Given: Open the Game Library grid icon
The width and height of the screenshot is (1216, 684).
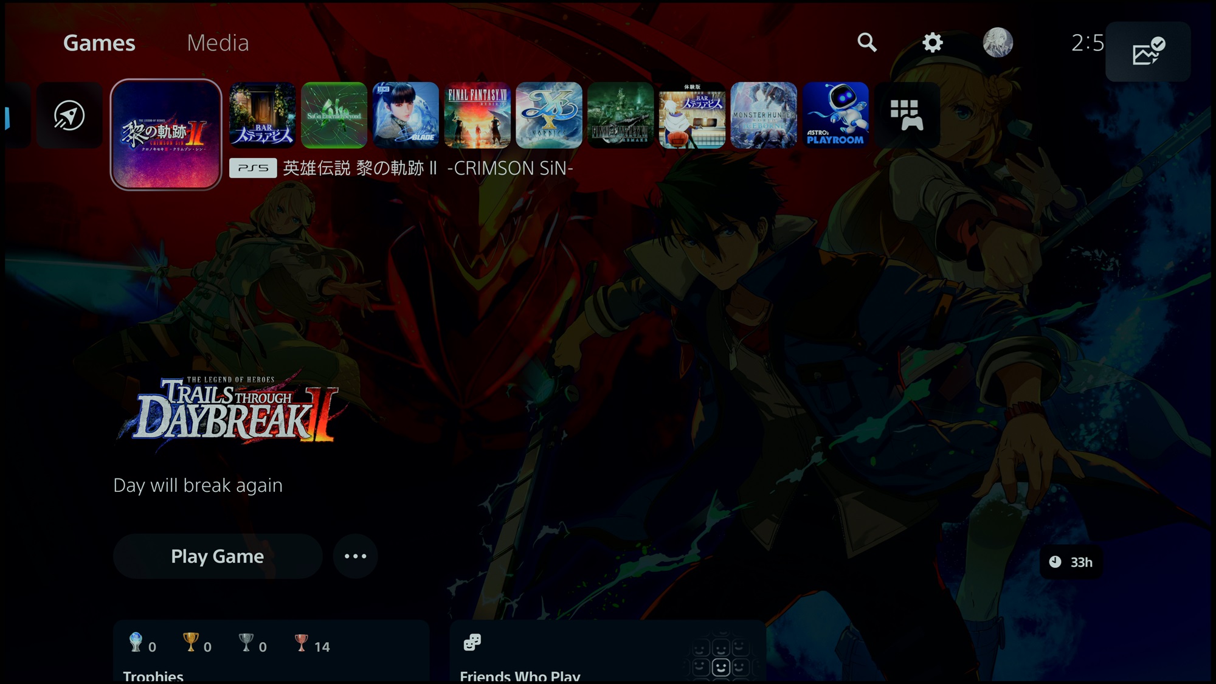Looking at the screenshot, I should tap(907, 116).
